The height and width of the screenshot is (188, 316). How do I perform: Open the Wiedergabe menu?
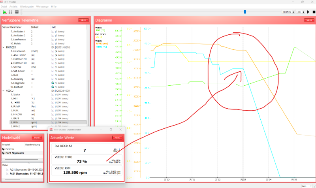coord(27,7)
